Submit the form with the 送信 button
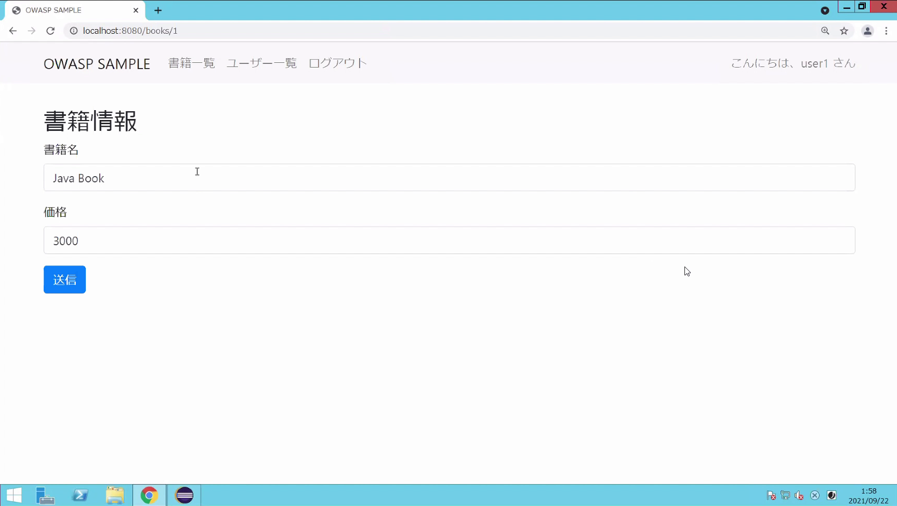The image size is (897, 506). tap(65, 279)
